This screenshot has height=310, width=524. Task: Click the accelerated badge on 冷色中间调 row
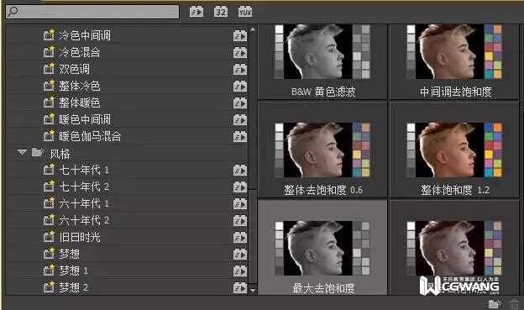(240, 36)
